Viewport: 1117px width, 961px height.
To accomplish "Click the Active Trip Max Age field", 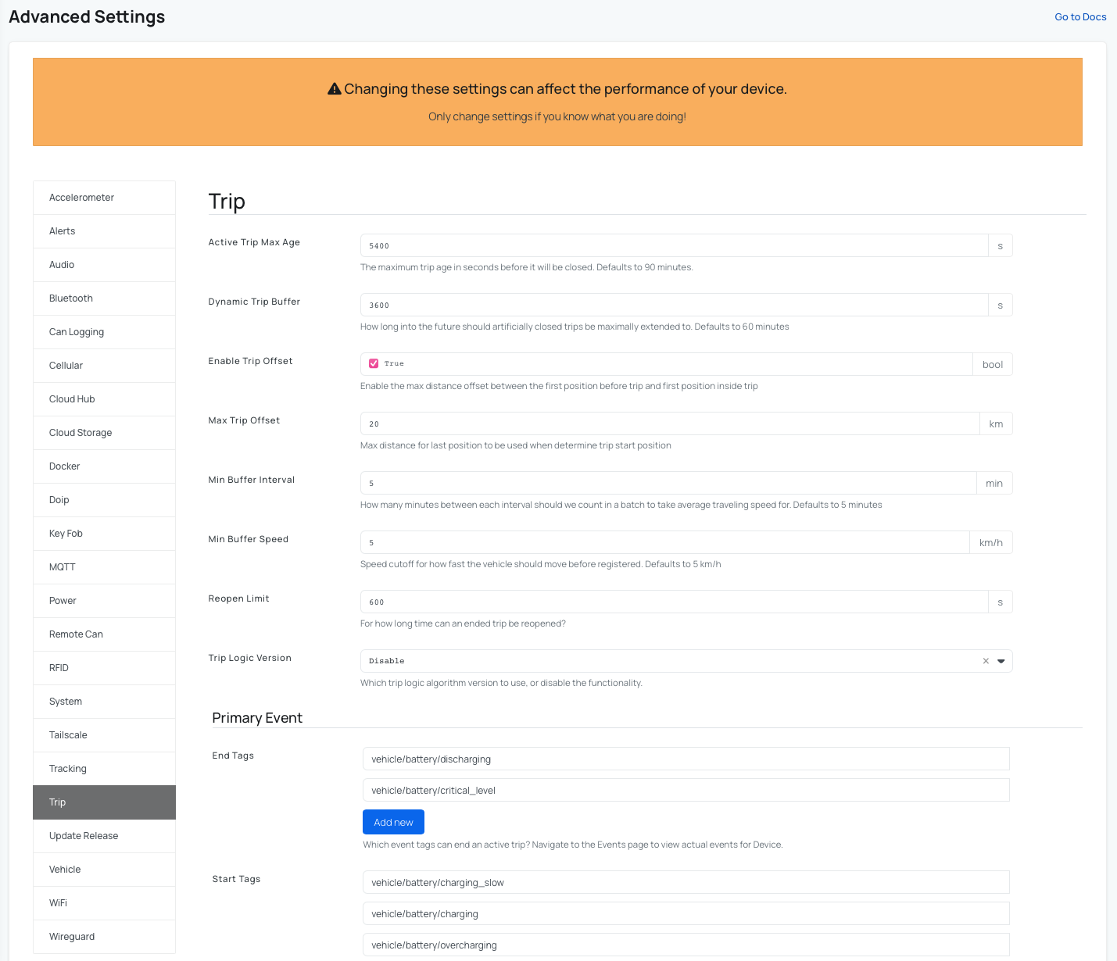I will [x=674, y=246].
